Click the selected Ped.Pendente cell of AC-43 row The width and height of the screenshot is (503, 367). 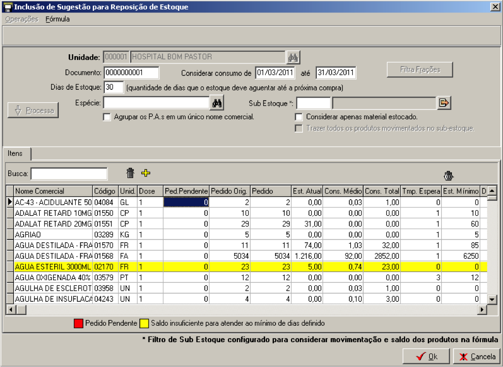pyautogui.click(x=186, y=202)
